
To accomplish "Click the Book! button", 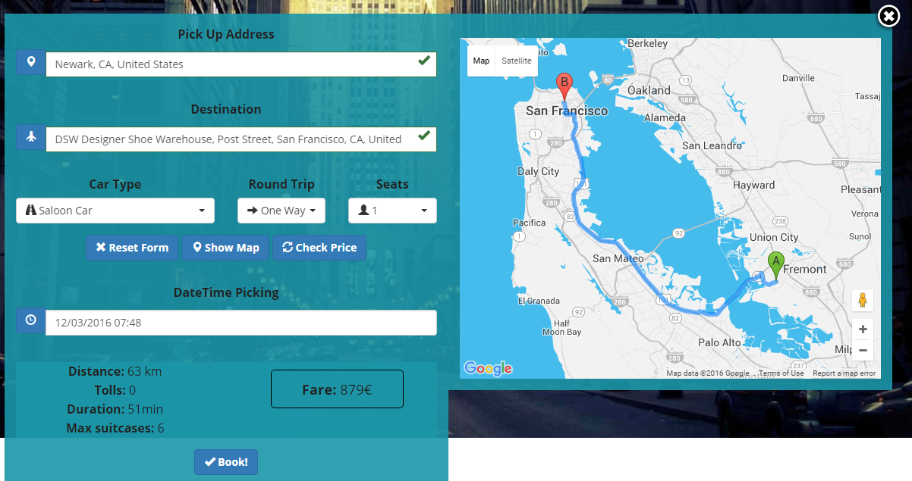I will click(x=226, y=462).
